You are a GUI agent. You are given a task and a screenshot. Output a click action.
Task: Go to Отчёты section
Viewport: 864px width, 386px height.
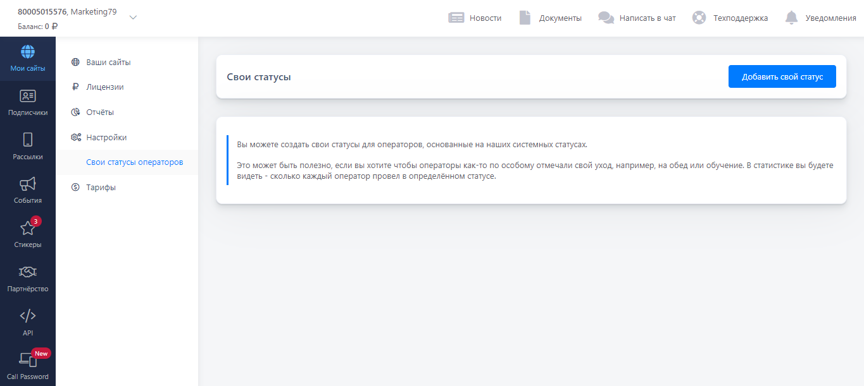click(100, 112)
